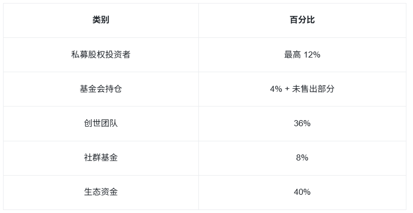Image resolution: width=413 pixels, height=213 pixels.
Task: Select the 私募股权投资者 row label
Action: click(x=101, y=55)
